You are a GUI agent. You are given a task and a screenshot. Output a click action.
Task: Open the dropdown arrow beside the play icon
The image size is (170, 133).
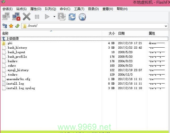tap(54, 17)
